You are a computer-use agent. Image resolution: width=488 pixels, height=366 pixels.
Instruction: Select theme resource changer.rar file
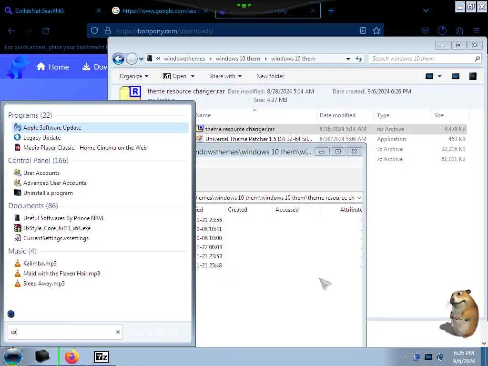pyautogui.click(x=331, y=129)
